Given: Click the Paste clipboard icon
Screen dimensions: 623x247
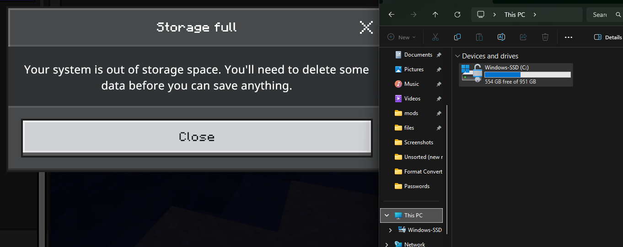Looking at the screenshot, I should (479, 37).
